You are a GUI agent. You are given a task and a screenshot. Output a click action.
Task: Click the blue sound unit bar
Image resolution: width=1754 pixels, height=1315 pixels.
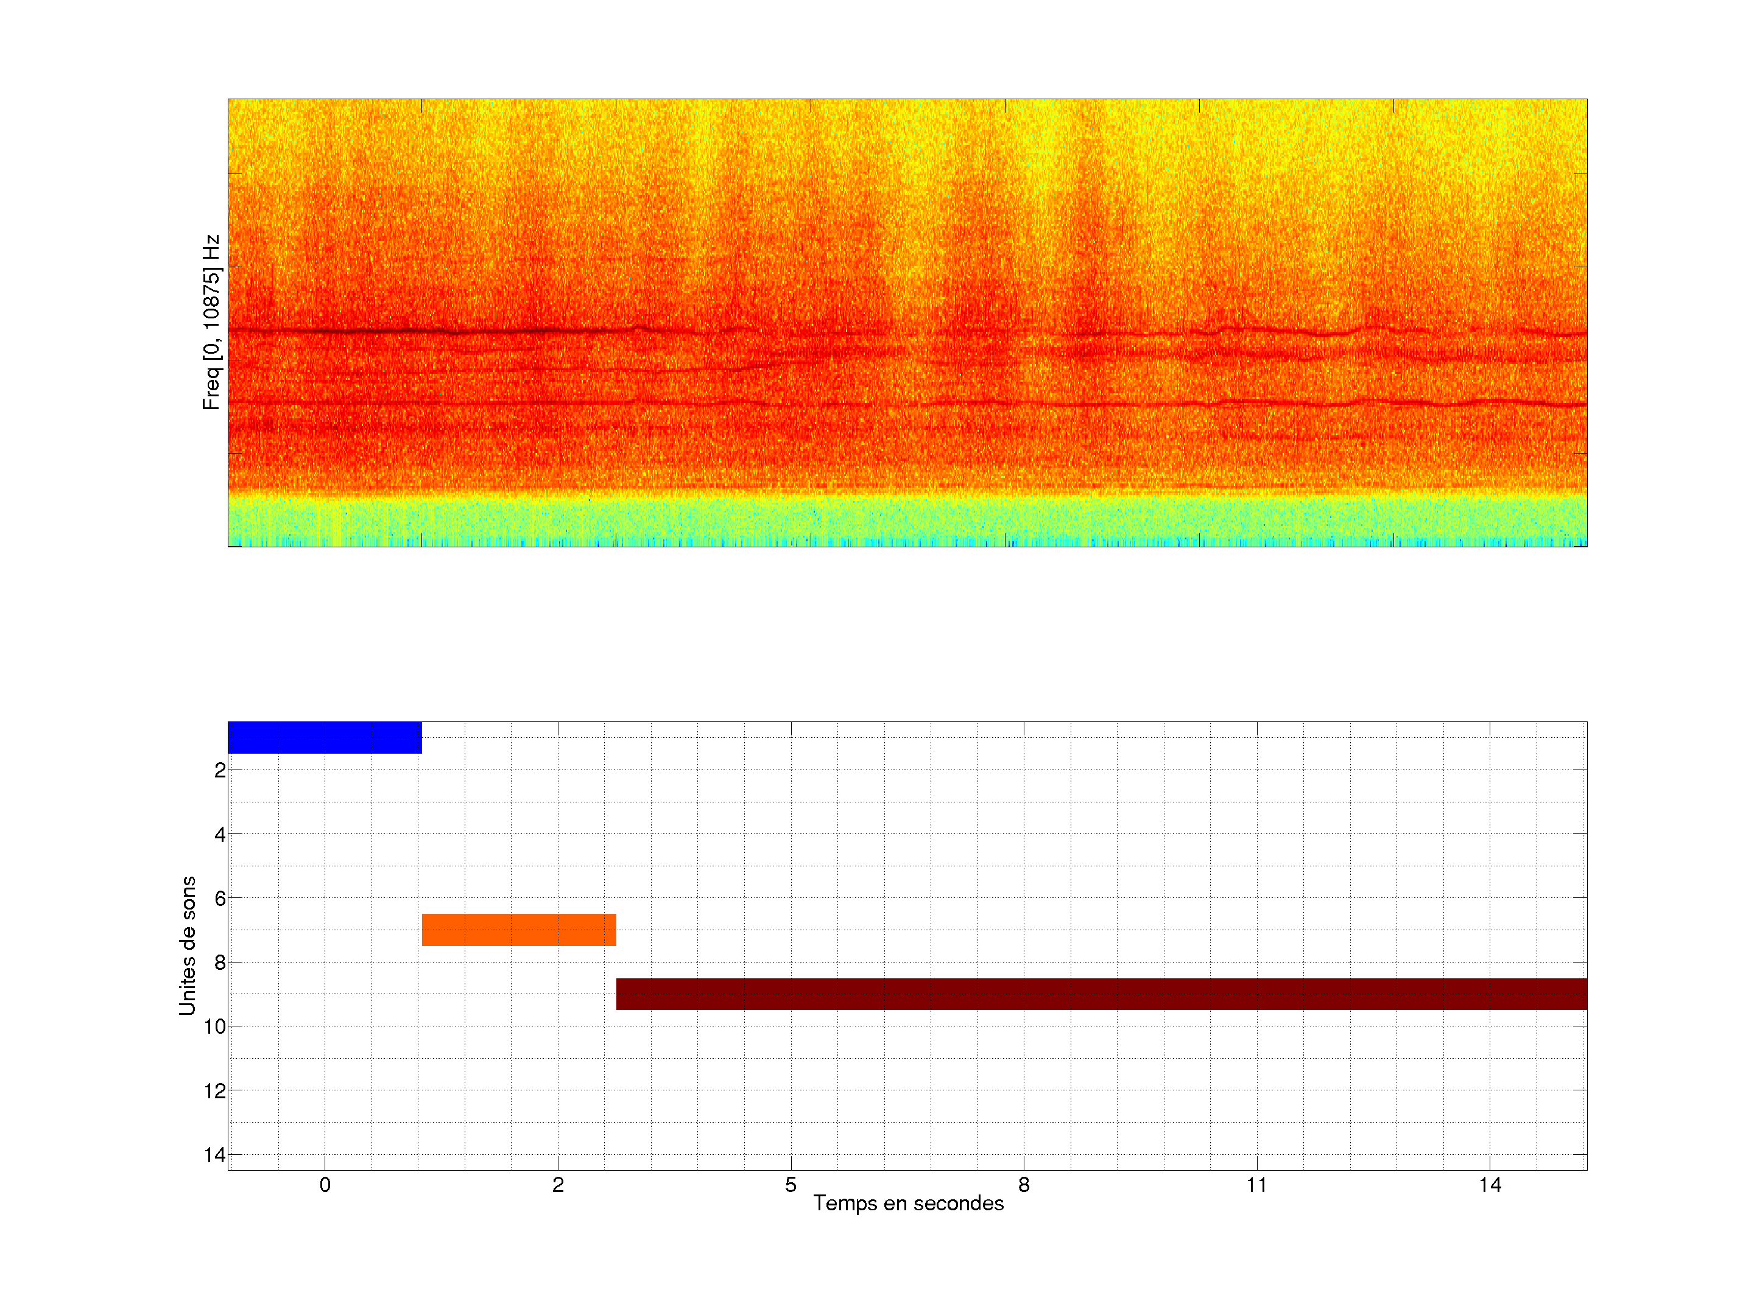point(325,737)
